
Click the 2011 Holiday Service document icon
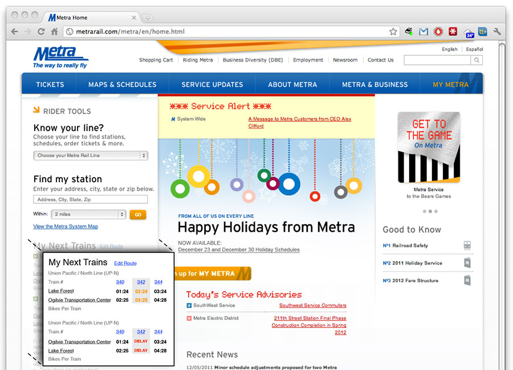pyautogui.click(x=467, y=263)
